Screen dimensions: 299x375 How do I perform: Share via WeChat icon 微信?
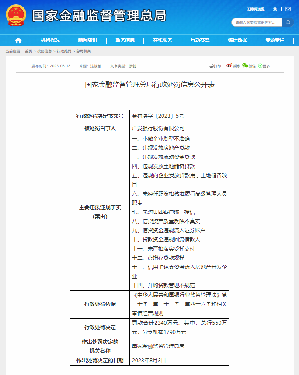tap(249, 66)
